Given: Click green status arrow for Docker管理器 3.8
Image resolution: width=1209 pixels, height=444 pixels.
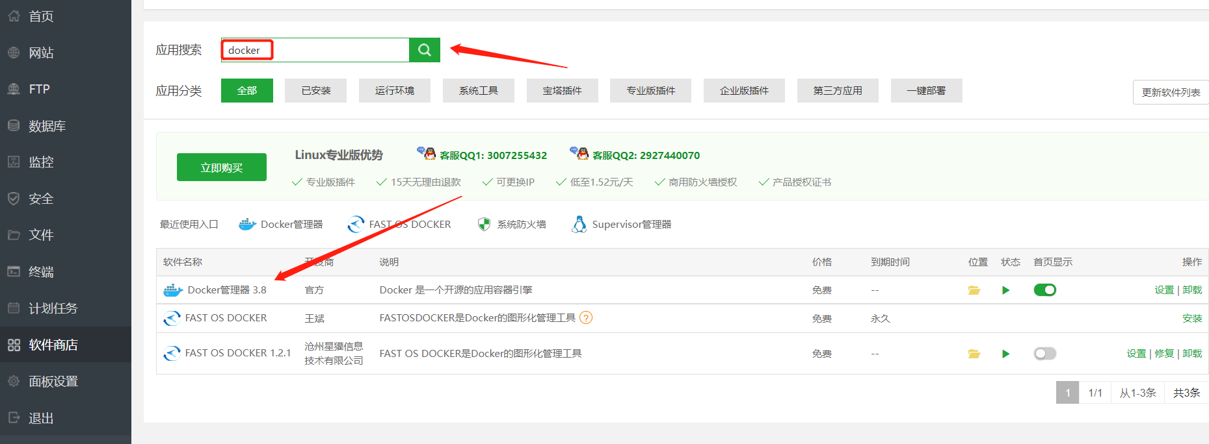Looking at the screenshot, I should [x=1006, y=290].
